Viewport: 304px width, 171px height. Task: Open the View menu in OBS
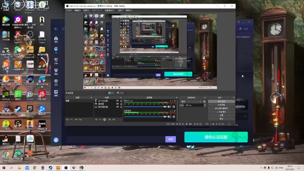click(x=86, y=11)
